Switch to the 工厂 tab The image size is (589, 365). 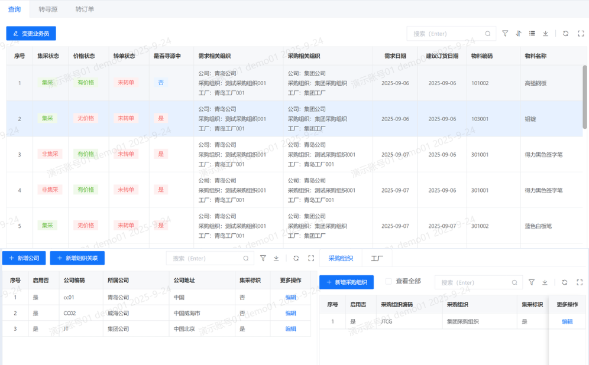377,258
